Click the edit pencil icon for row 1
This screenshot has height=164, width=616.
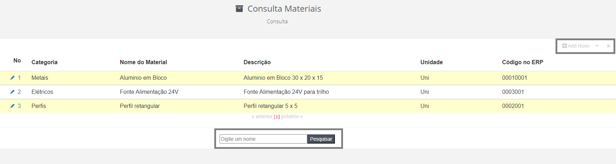coord(12,78)
